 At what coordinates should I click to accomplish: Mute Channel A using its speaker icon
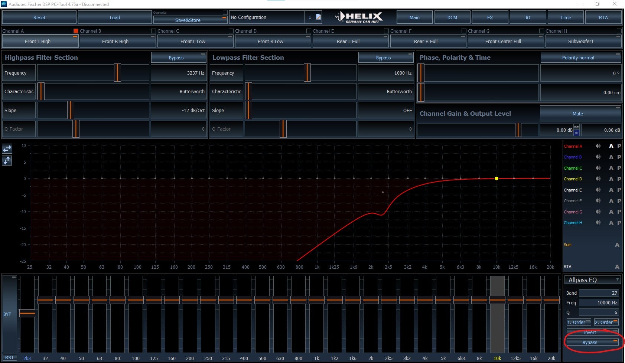coord(598,146)
